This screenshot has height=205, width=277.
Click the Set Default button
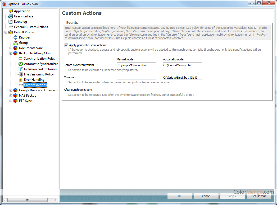pyautogui.click(x=259, y=196)
